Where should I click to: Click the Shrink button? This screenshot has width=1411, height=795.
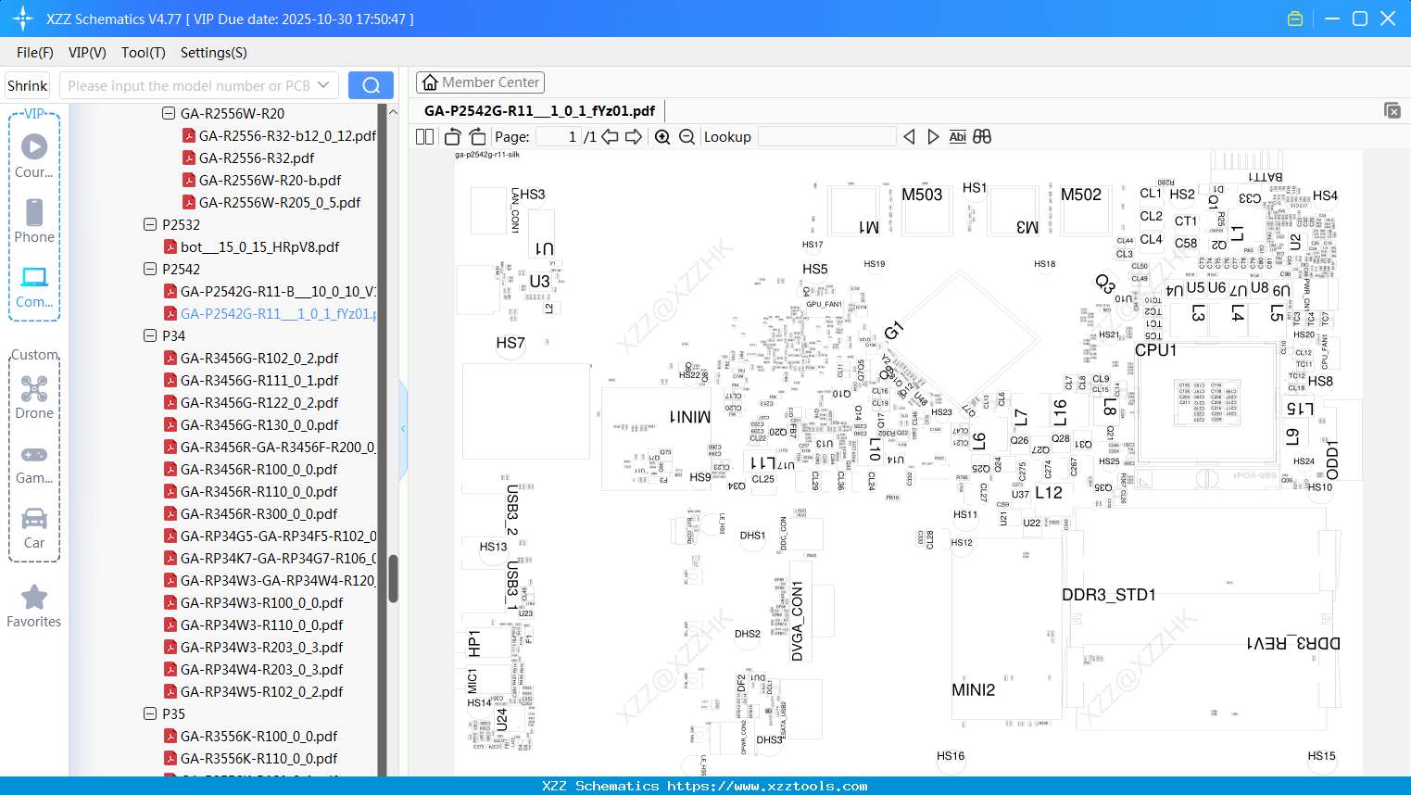pos(28,85)
